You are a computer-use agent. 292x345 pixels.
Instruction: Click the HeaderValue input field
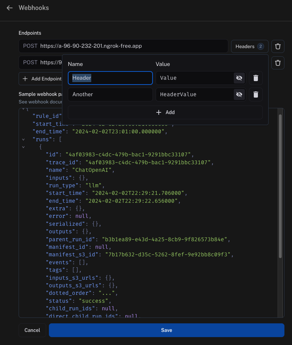point(193,94)
